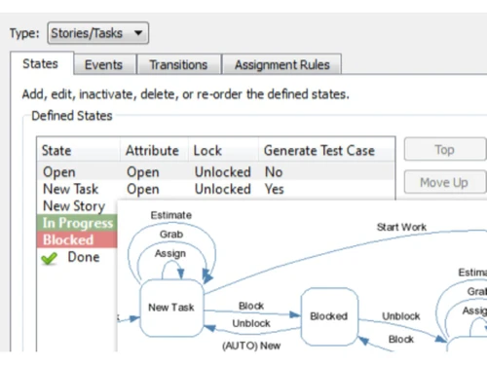The height and width of the screenshot is (365, 487).
Task: Click the No cell under Generate Test Case
Action: click(274, 172)
